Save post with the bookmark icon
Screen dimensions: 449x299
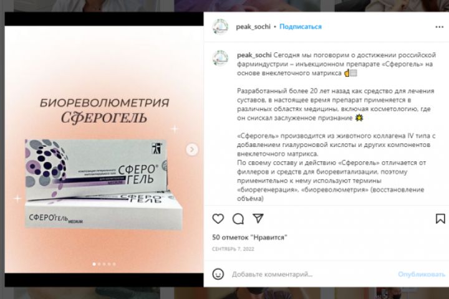[440, 219]
